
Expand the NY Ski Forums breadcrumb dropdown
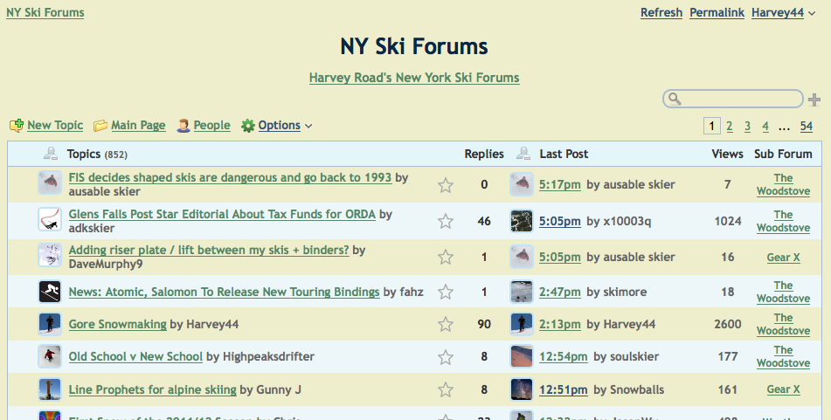93,13
